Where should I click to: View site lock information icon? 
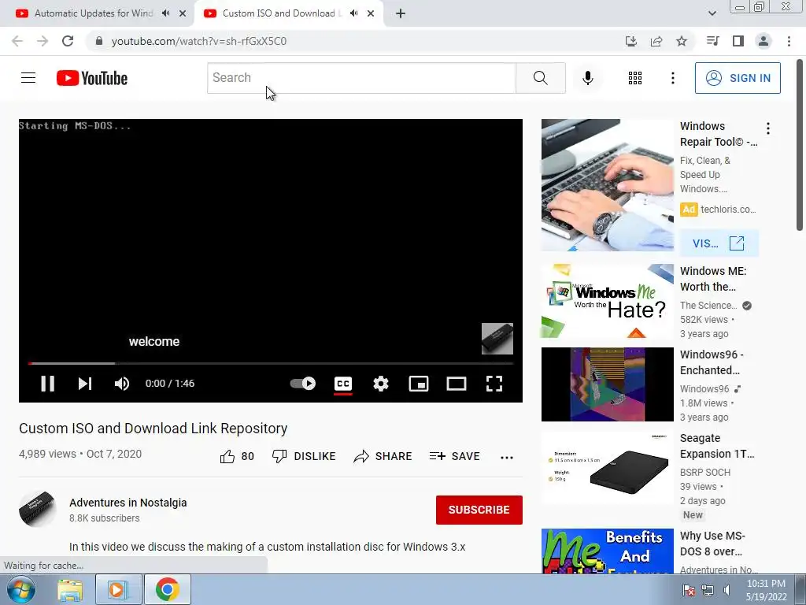(99, 41)
